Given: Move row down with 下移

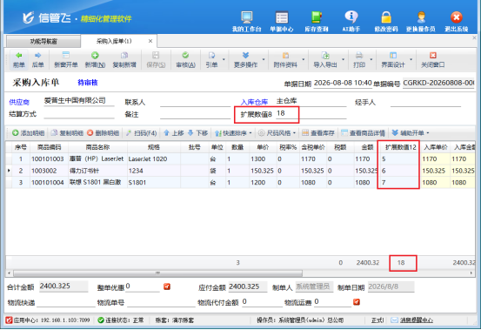Looking at the screenshot, I should coord(197,133).
